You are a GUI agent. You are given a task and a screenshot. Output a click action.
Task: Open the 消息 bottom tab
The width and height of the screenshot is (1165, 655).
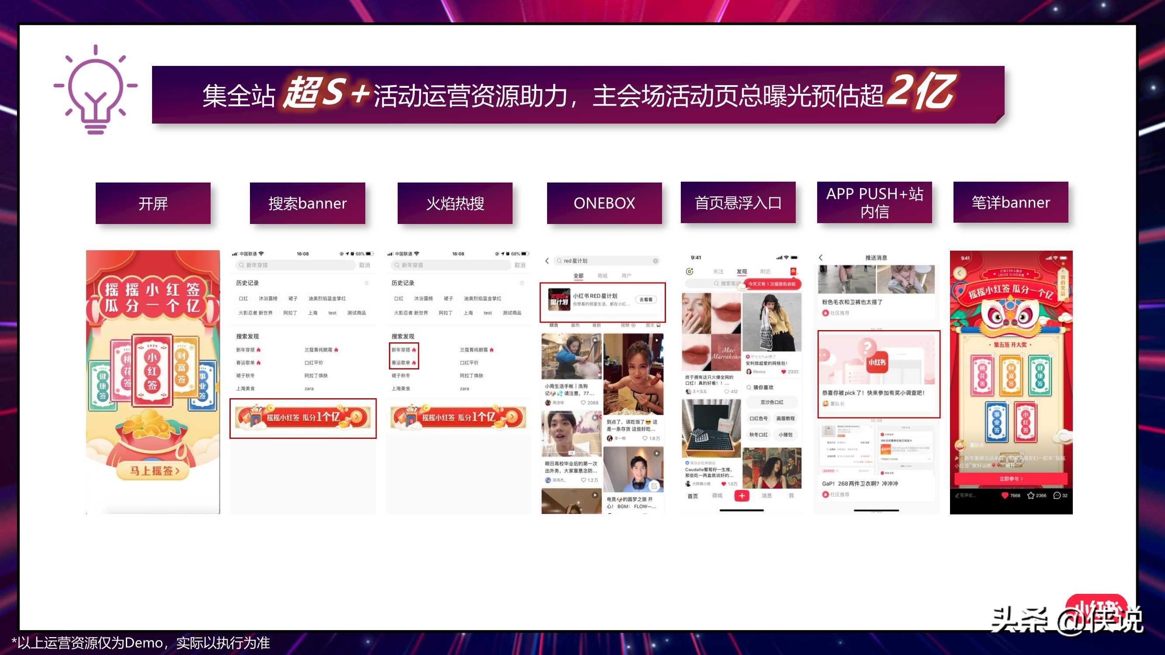(766, 496)
